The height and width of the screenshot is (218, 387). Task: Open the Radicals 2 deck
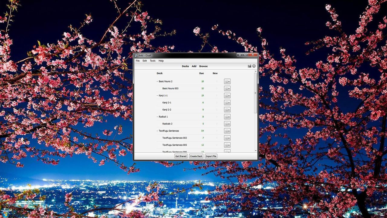[167, 124]
